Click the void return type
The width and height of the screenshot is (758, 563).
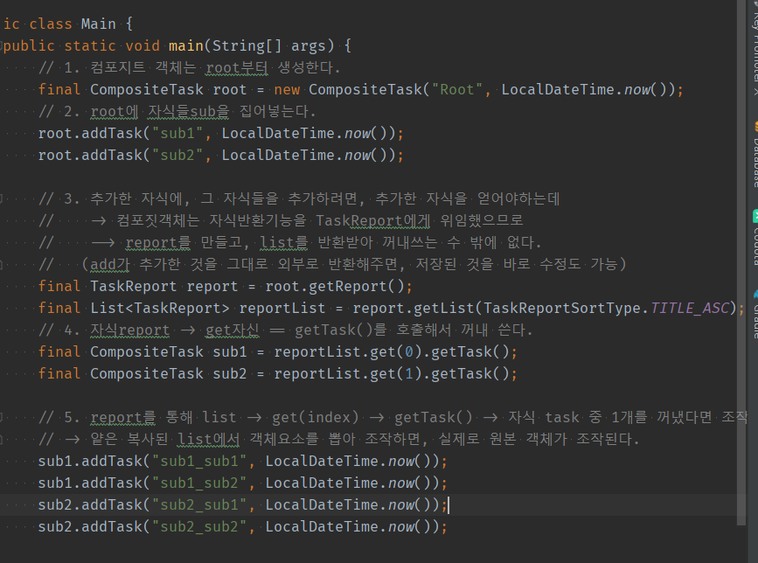click(x=143, y=46)
